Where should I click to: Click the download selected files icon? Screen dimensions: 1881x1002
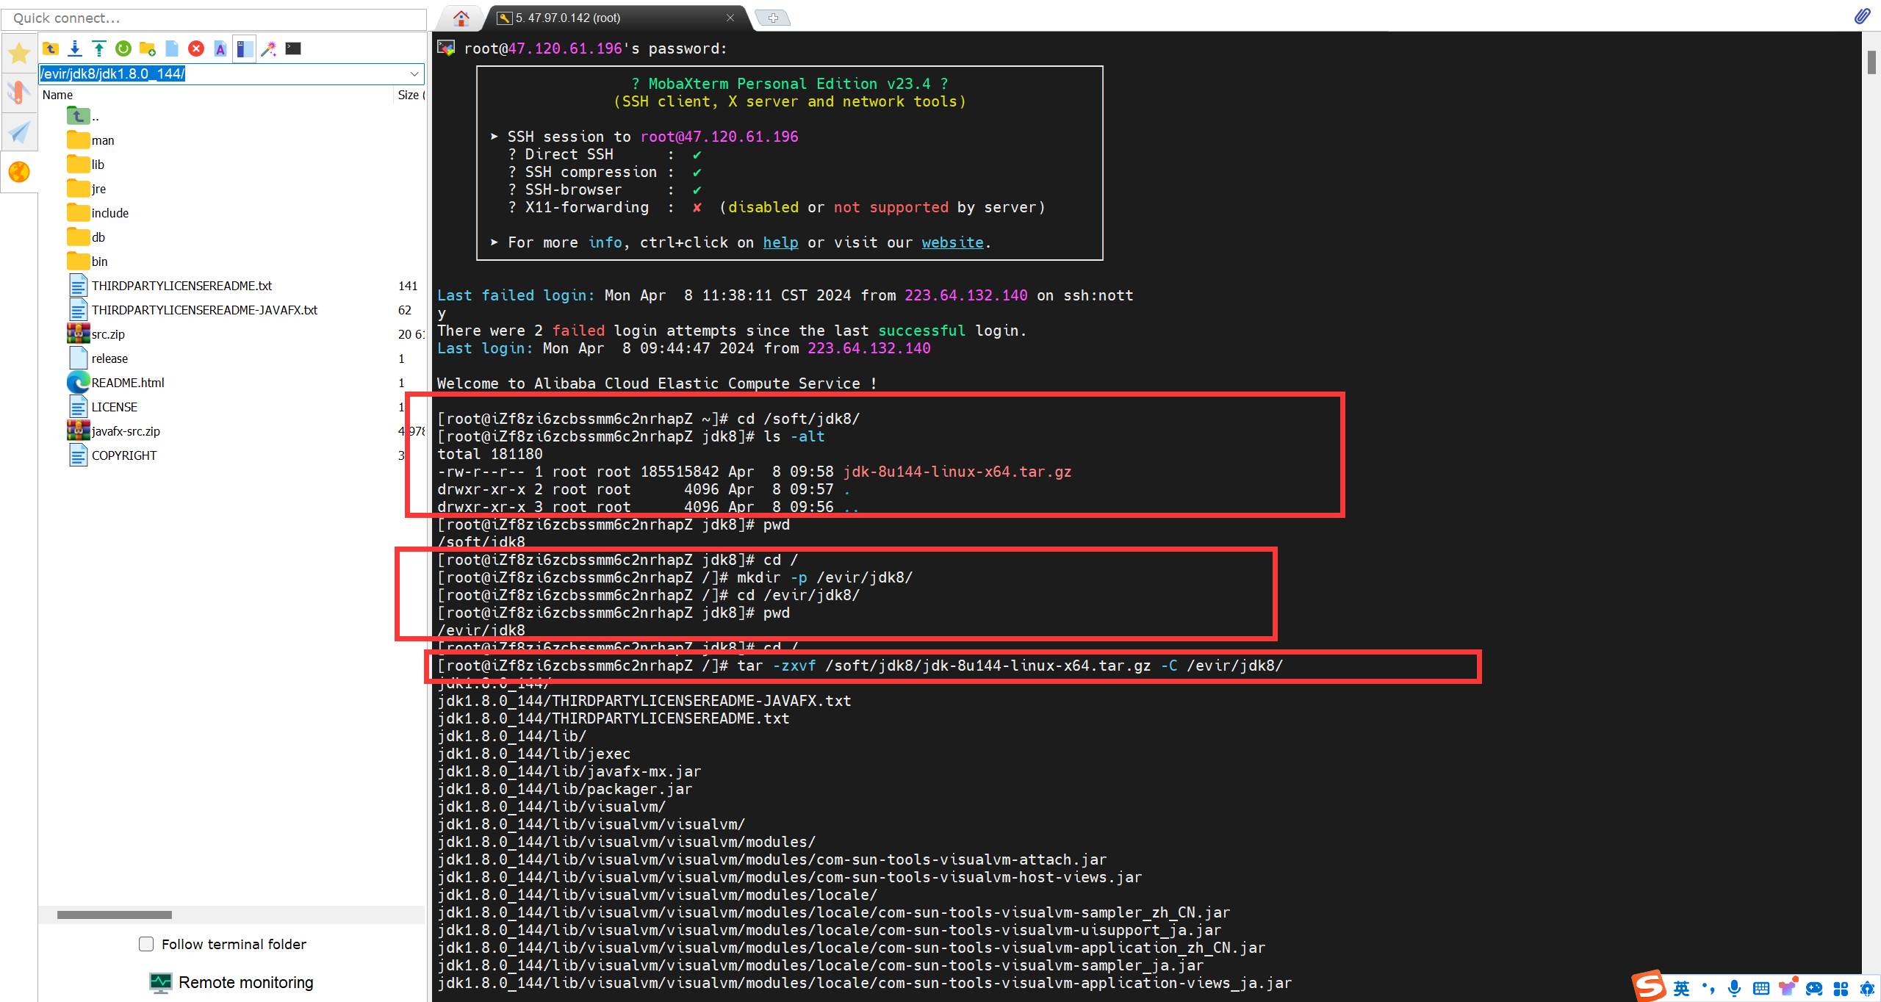pyautogui.click(x=75, y=48)
